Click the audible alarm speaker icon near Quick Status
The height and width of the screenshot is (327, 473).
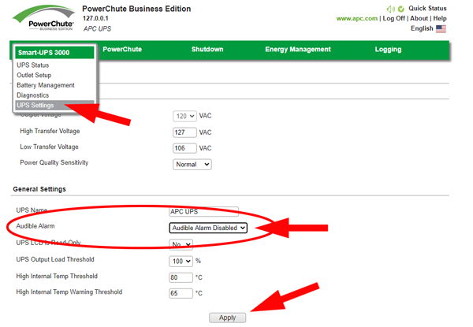[391, 9]
